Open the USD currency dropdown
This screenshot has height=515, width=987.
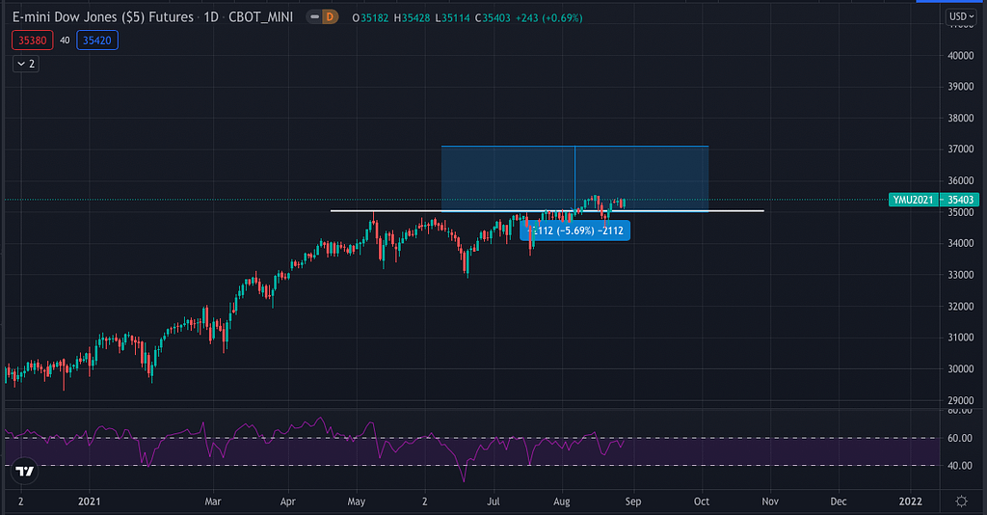(x=961, y=16)
